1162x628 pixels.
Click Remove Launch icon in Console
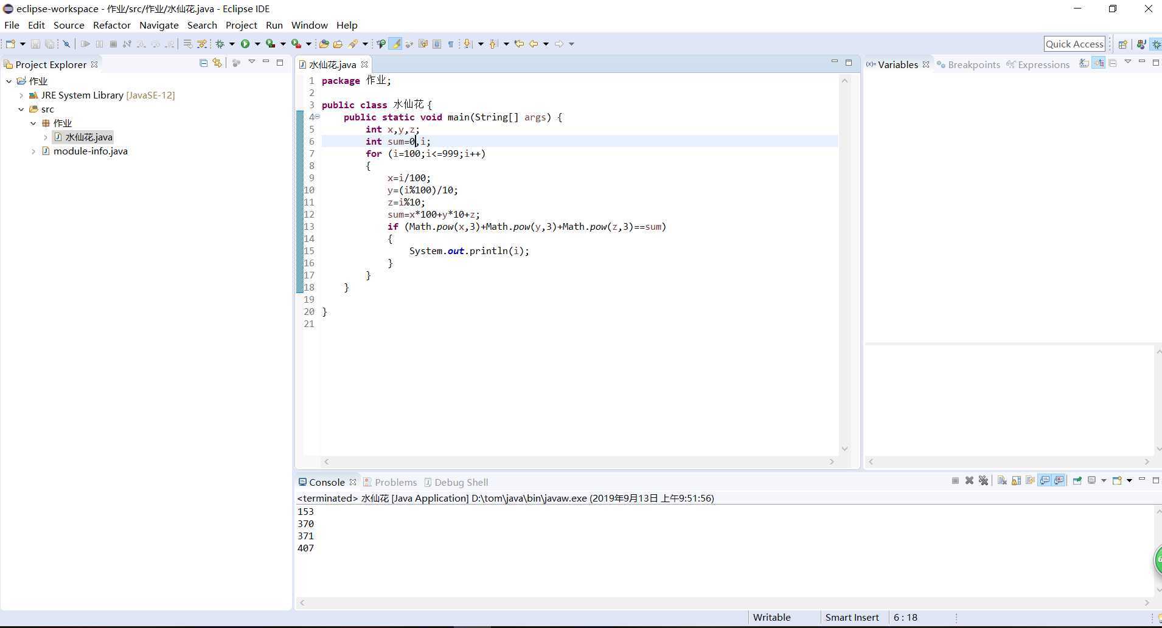click(x=969, y=480)
